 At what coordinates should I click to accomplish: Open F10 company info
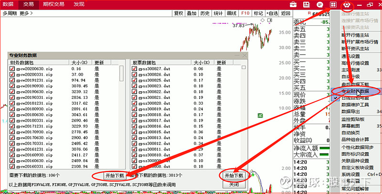pos(245,13)
